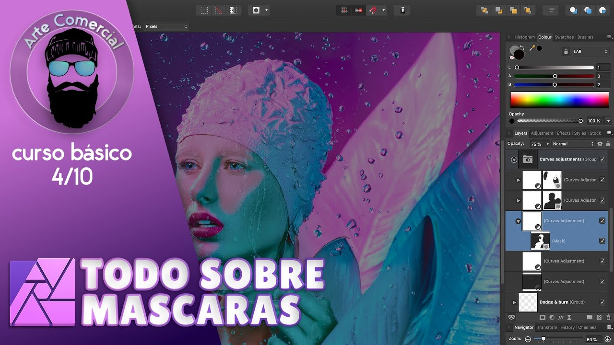This screenshot has width=614, height=345.
Task: Click the Navigator zoom in plus button
Action: pyautogui.click(x=608, y=339)
